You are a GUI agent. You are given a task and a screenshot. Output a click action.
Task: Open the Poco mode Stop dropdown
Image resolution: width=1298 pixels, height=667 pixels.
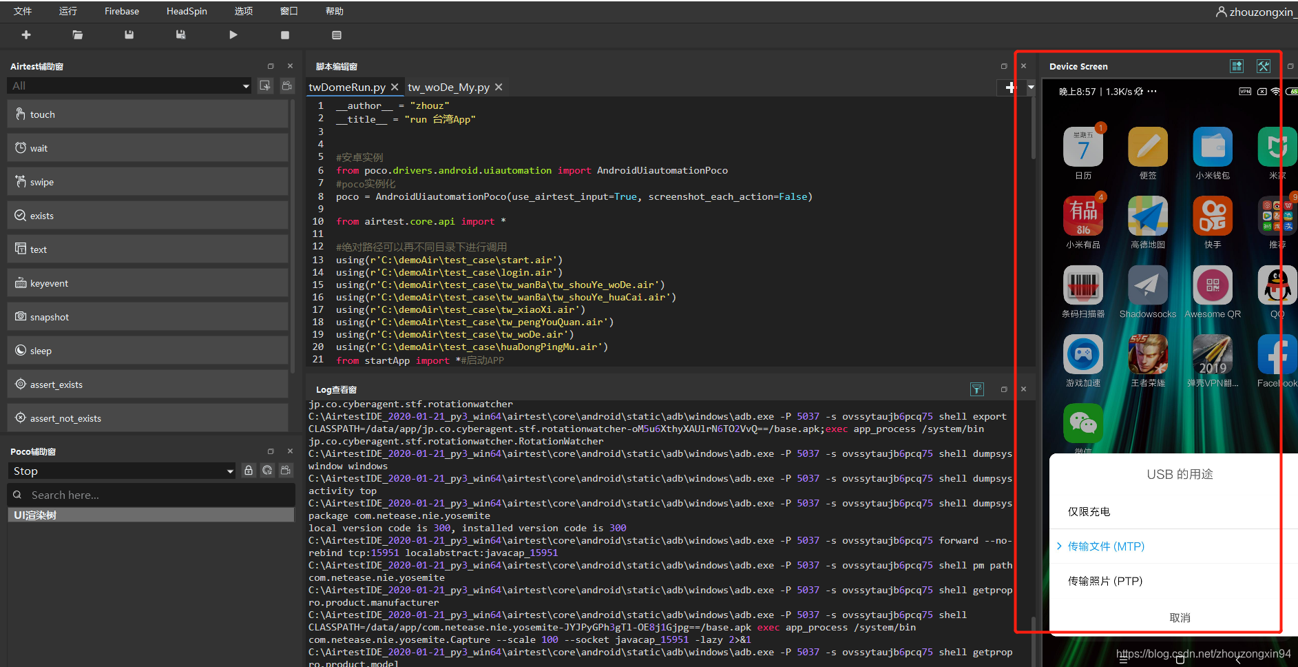(123, 471)
